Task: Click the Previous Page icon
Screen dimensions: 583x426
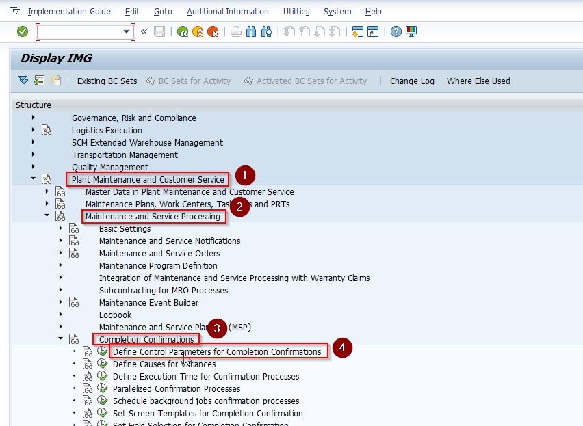Action: [x=305, y=31]
